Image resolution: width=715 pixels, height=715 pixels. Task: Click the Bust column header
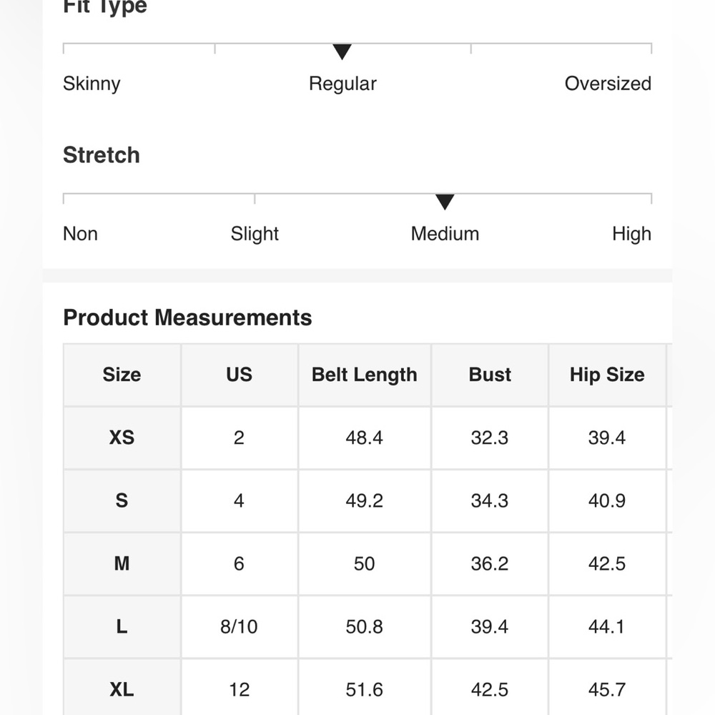tap(490, 375)
